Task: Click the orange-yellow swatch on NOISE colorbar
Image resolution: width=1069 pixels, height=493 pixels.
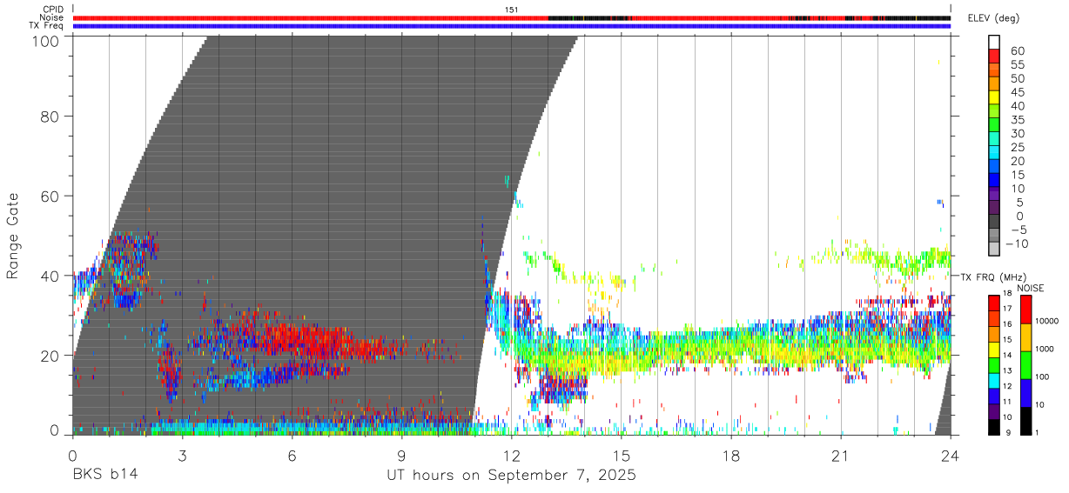Action: pos(1025,337)
